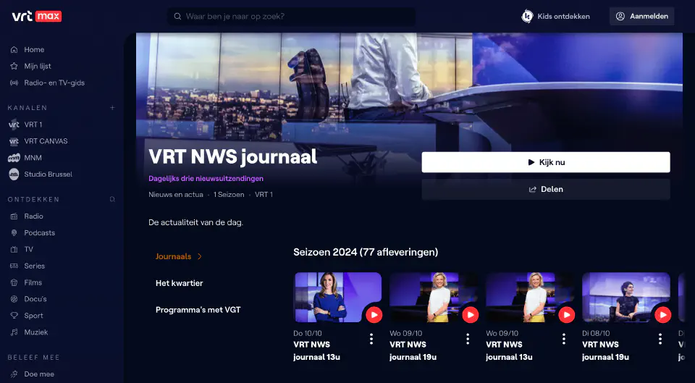Click 'Seizoen 2024 (77 afleveringen)' heading

pyautogui.click(x=366, y=252)
